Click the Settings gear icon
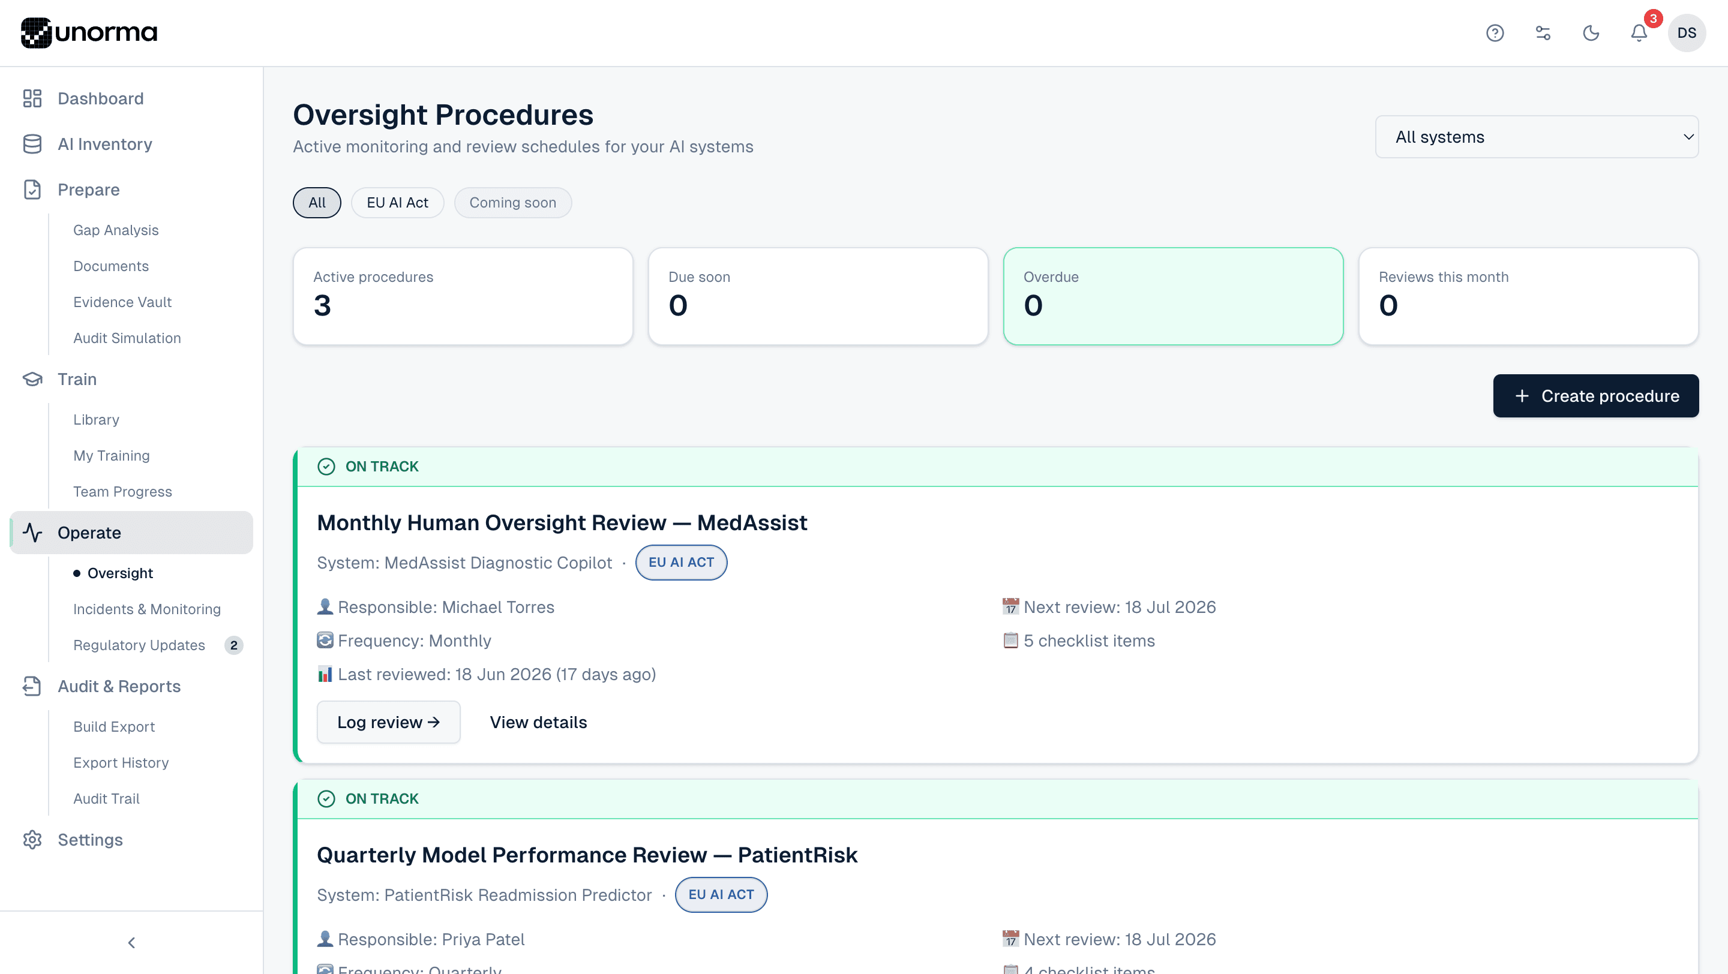Viewport: 1728px width, 974px height. click(x=32, y=840)
